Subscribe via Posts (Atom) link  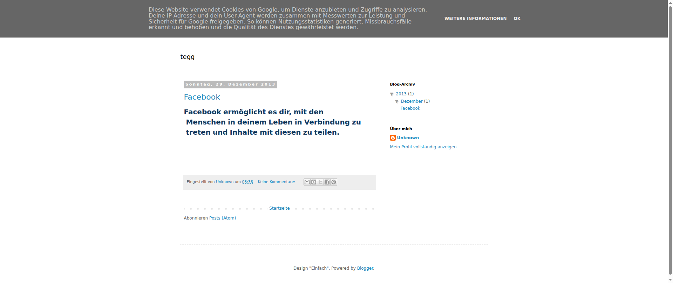[223, 218]
